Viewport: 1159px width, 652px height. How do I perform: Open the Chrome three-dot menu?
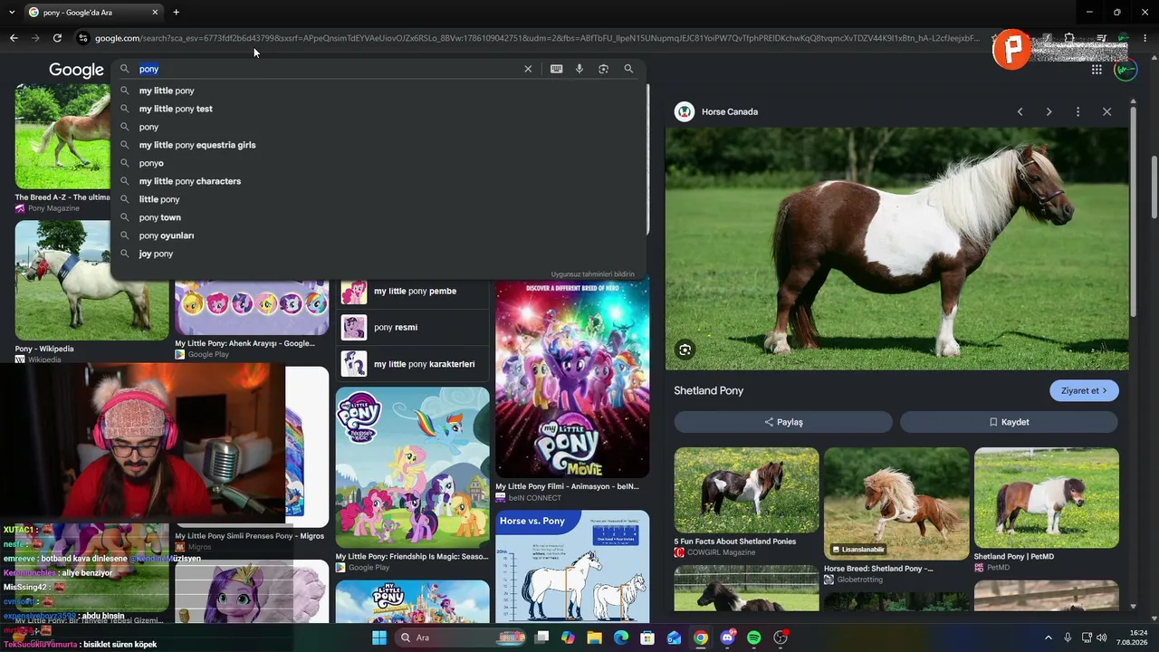(1145, 38)
